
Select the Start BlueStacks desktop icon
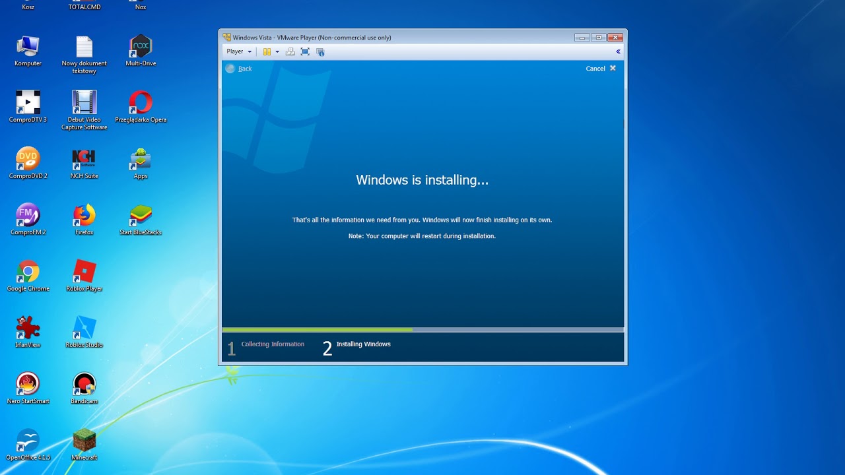click(141, 220)
